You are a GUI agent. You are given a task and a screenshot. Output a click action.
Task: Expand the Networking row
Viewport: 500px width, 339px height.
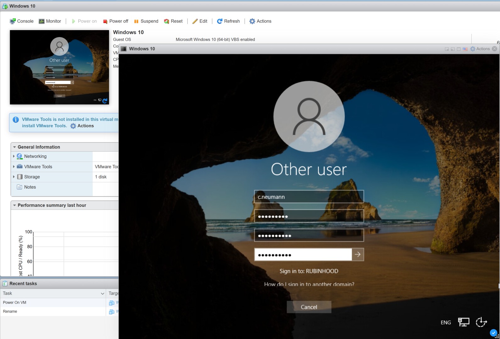click(x=14, y=156)
